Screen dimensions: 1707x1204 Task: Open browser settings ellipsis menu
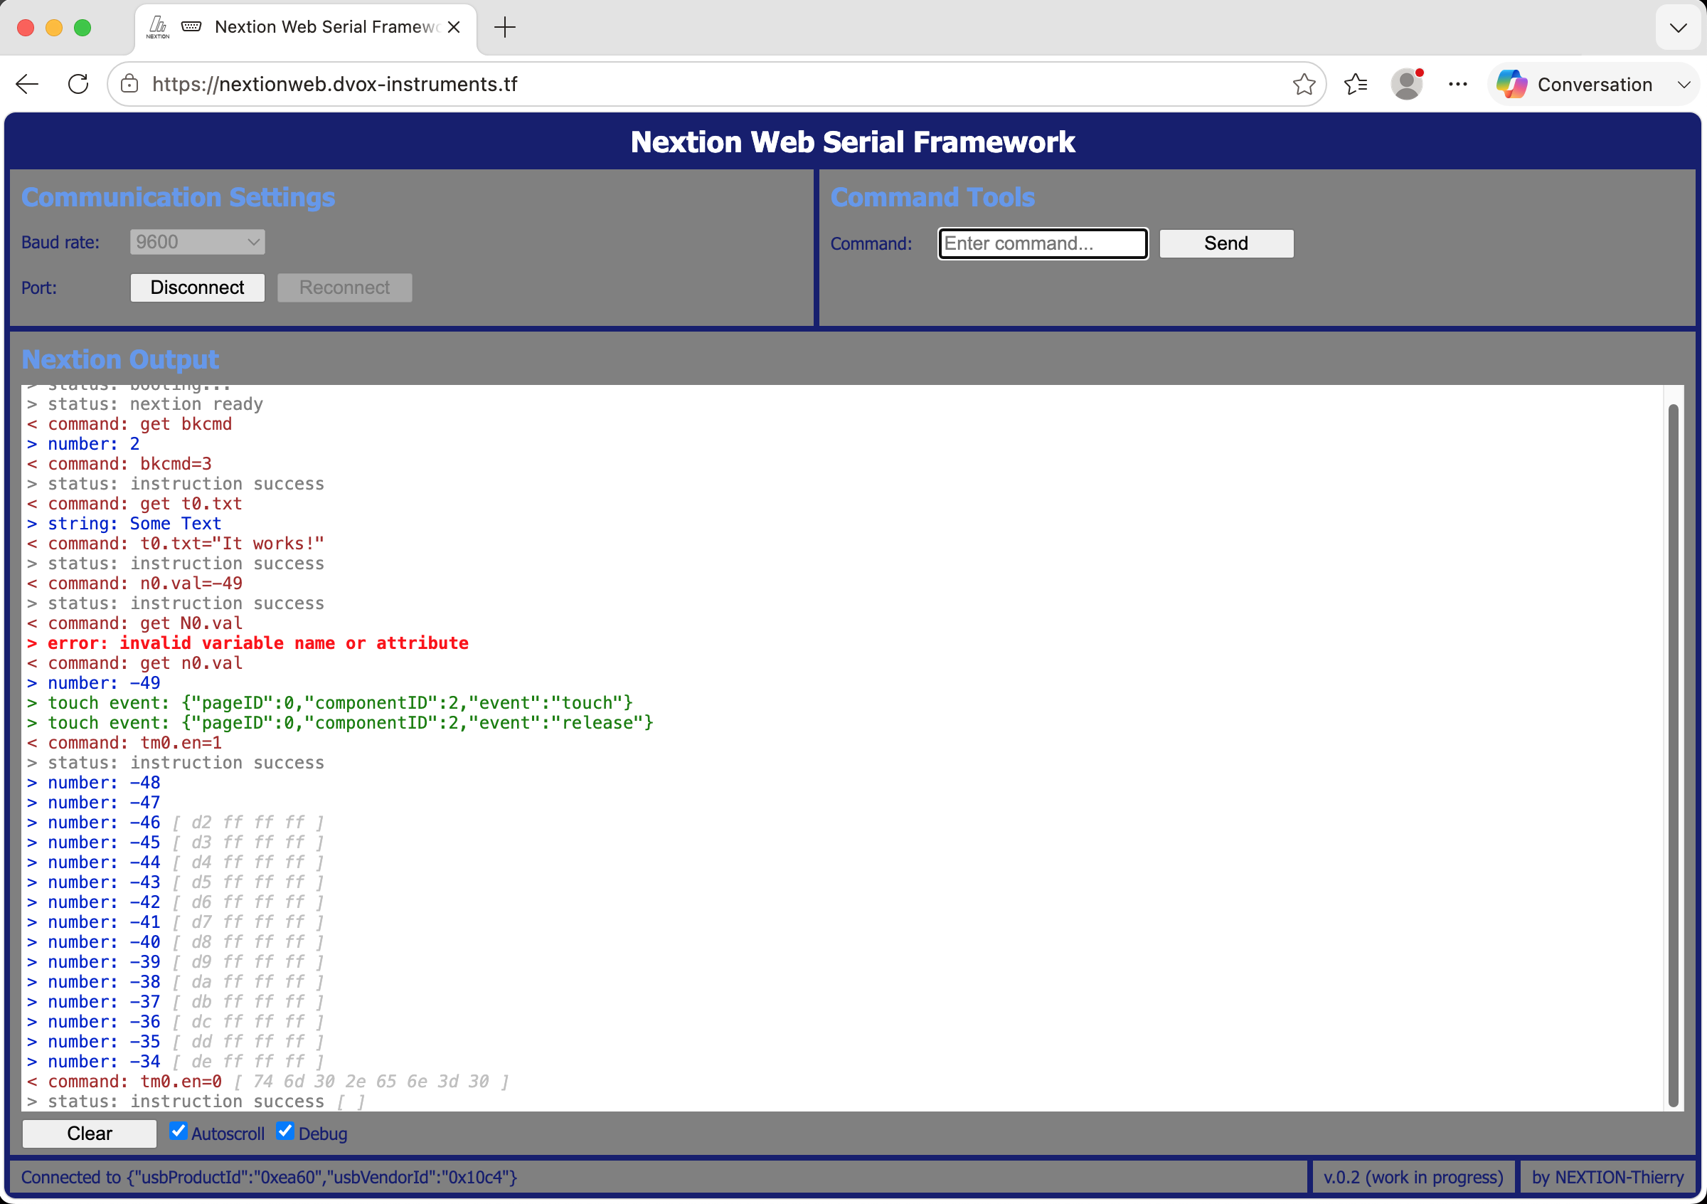[x=1457, y=84]
